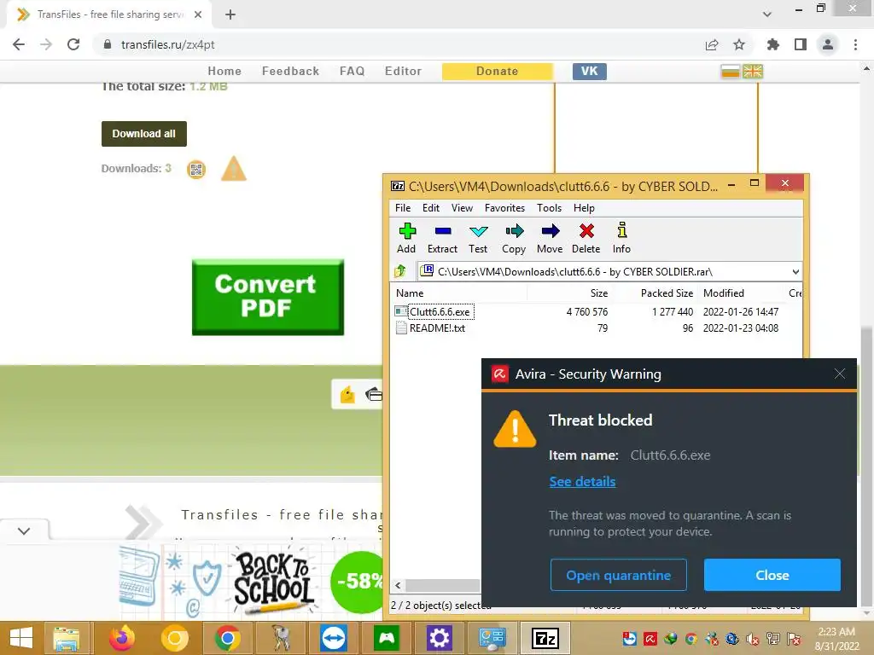
Task: Click the Download all button
Action: pos(143,134)
